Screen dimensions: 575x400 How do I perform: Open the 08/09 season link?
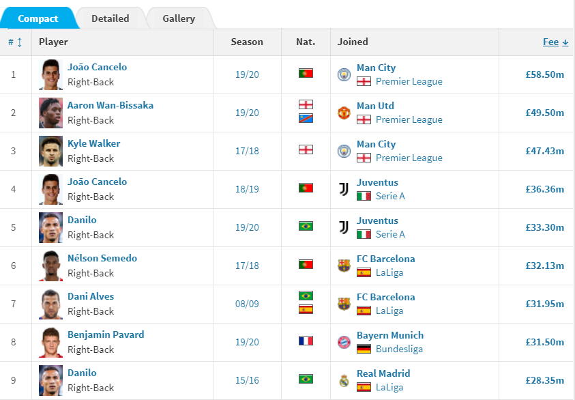tap(247, 304)
